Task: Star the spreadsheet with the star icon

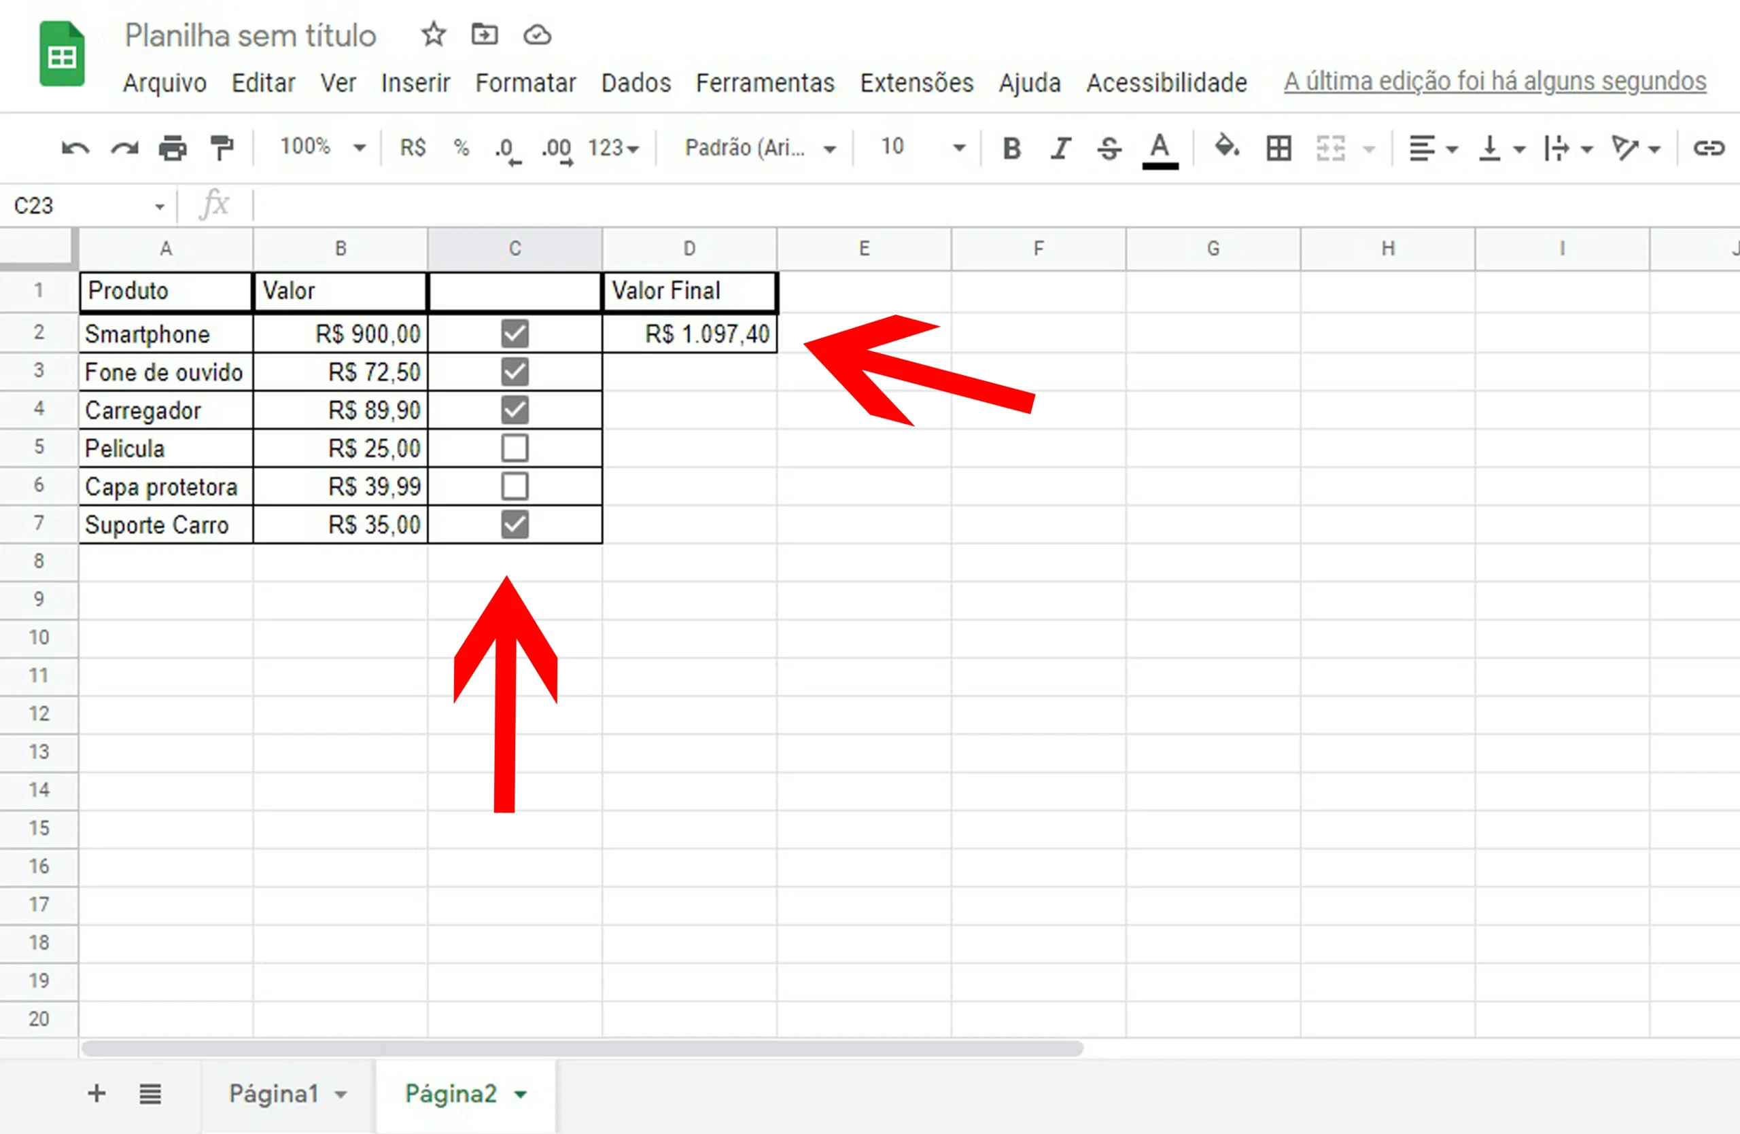Action: click(434, 35)
